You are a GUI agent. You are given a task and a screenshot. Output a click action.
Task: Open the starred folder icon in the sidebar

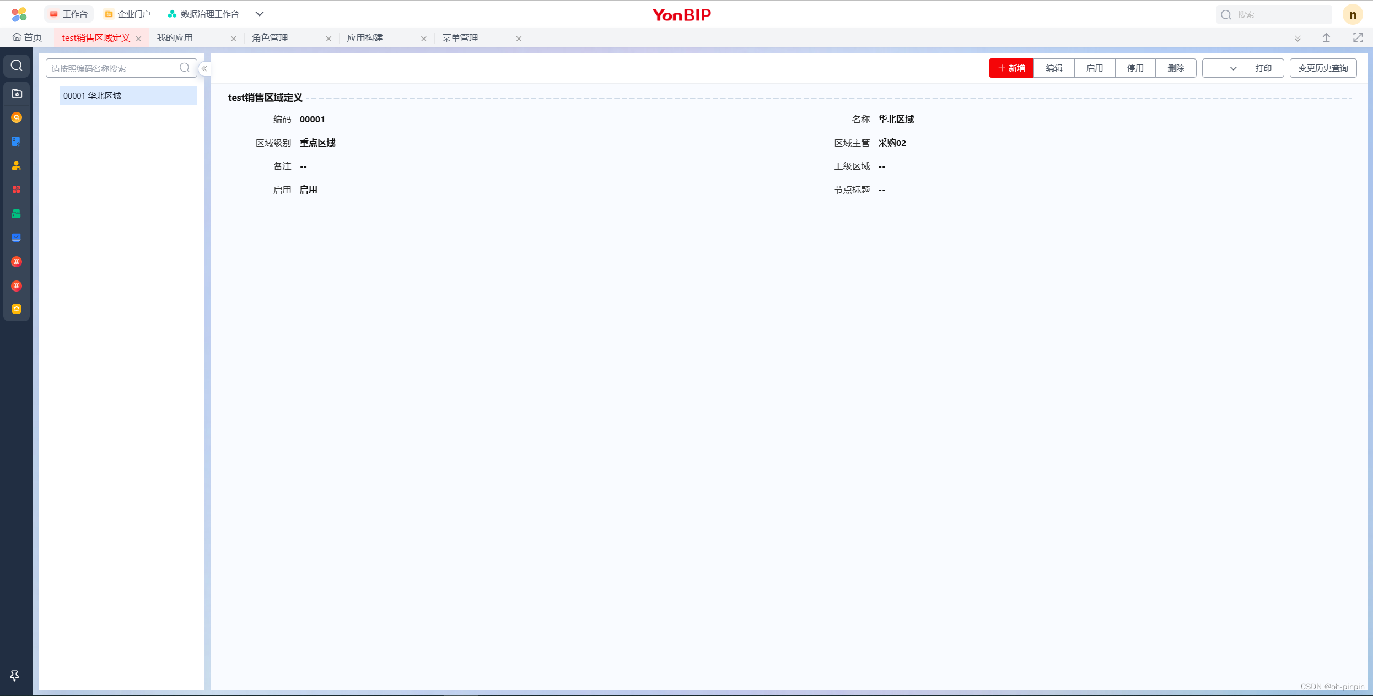tap(16, 93)
